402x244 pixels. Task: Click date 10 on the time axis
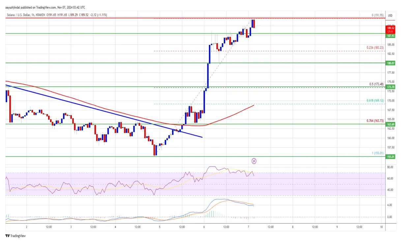tap(381, 227)
